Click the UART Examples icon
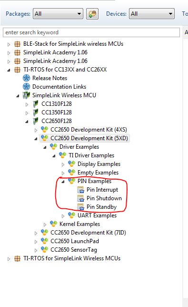 pos(71,215)
